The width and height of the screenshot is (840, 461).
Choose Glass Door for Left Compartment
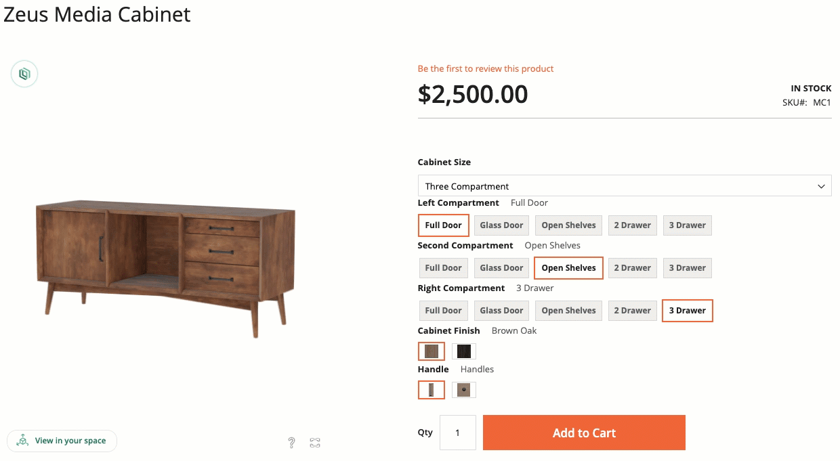(501, 225)
